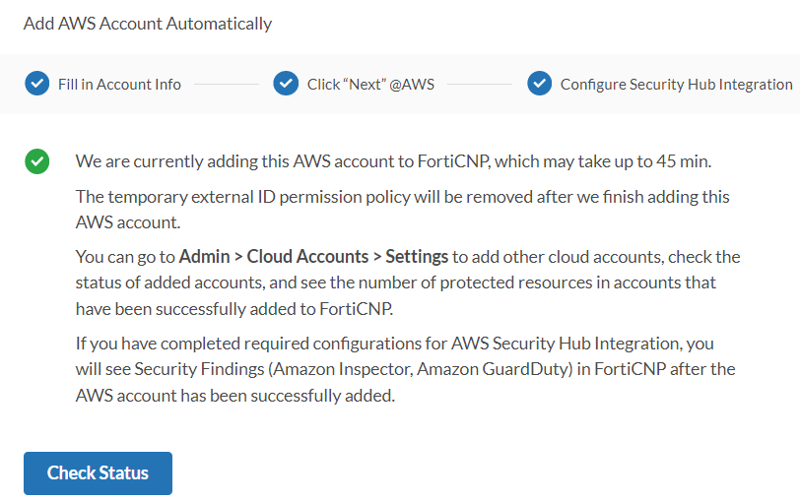This screenshot has height=502, width=800.
Task: Click the checkmark icon beside "Fill in Account Info"
Action: (37, 84)
